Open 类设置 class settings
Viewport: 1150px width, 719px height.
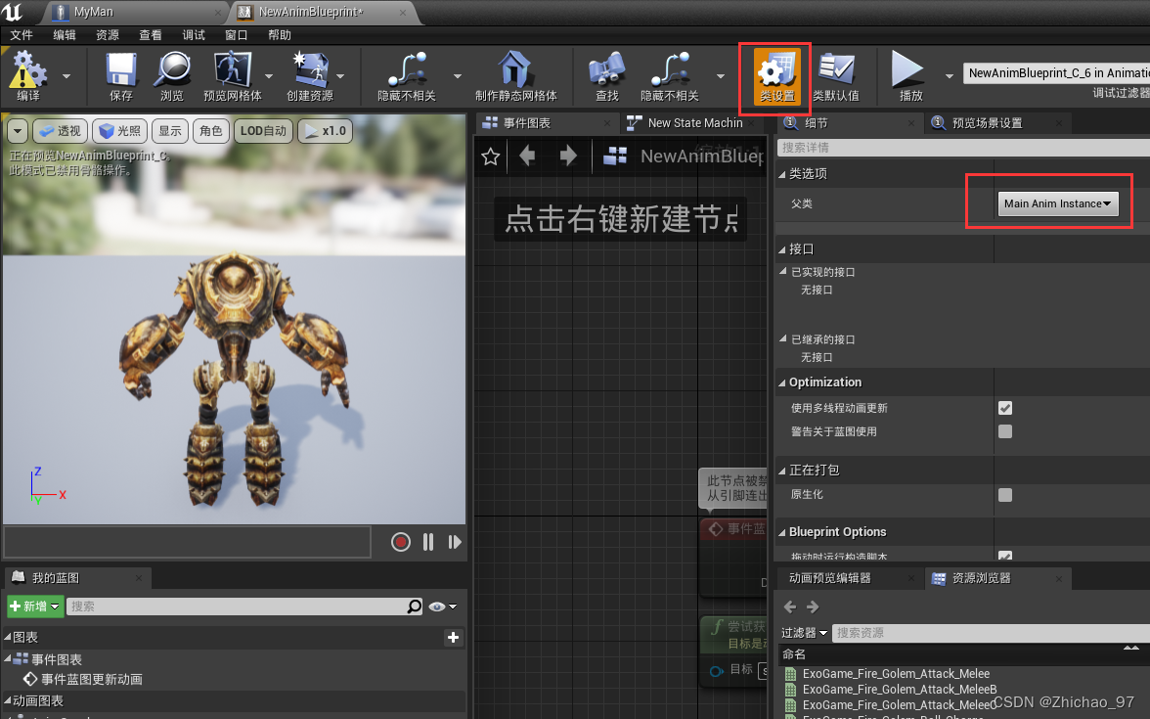point(777,77)
